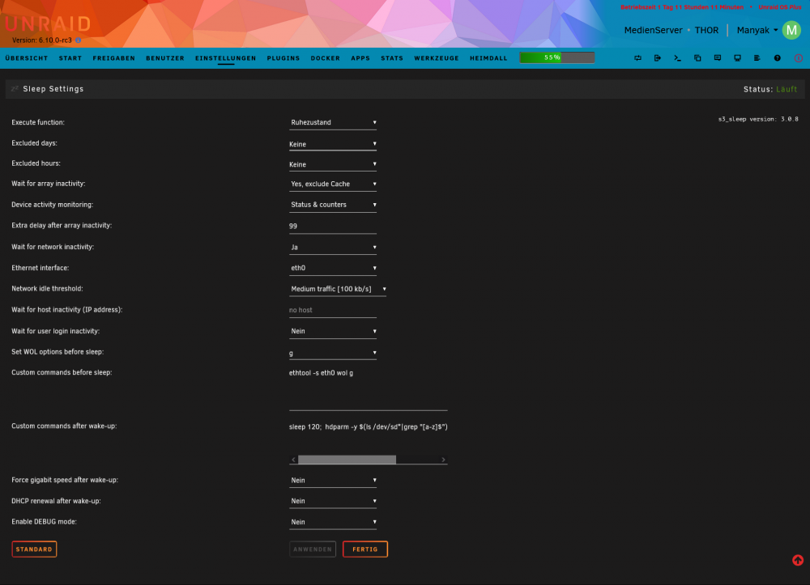
Task: Click the THOR server description text
Action: point(706,31)
